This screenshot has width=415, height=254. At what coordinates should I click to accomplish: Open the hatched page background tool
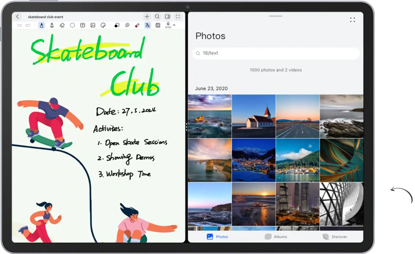[158, 25]
